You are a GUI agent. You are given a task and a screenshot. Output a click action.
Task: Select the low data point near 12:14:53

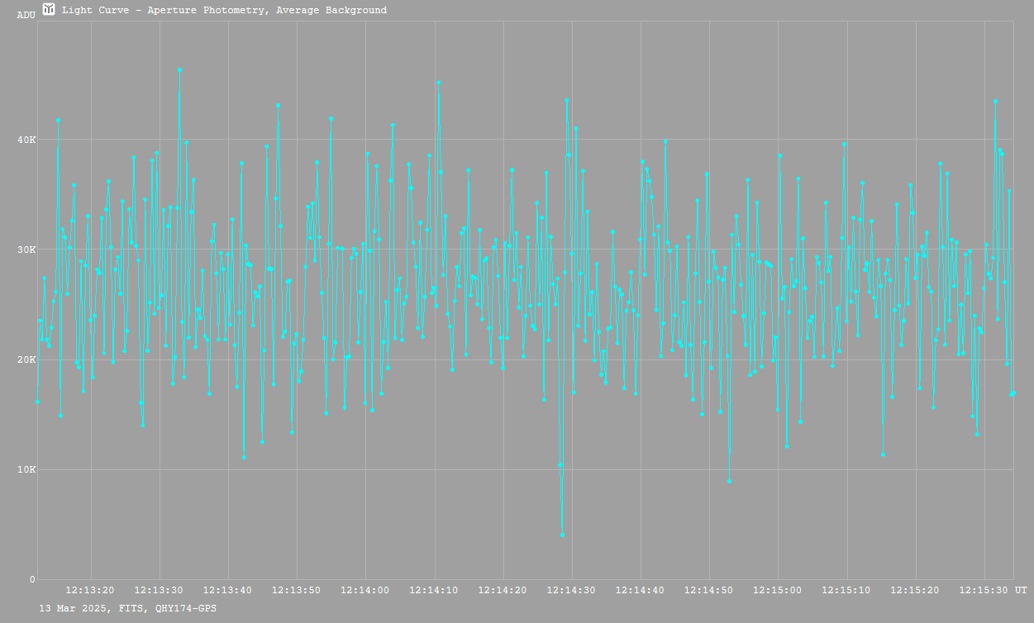click(729, 481)
